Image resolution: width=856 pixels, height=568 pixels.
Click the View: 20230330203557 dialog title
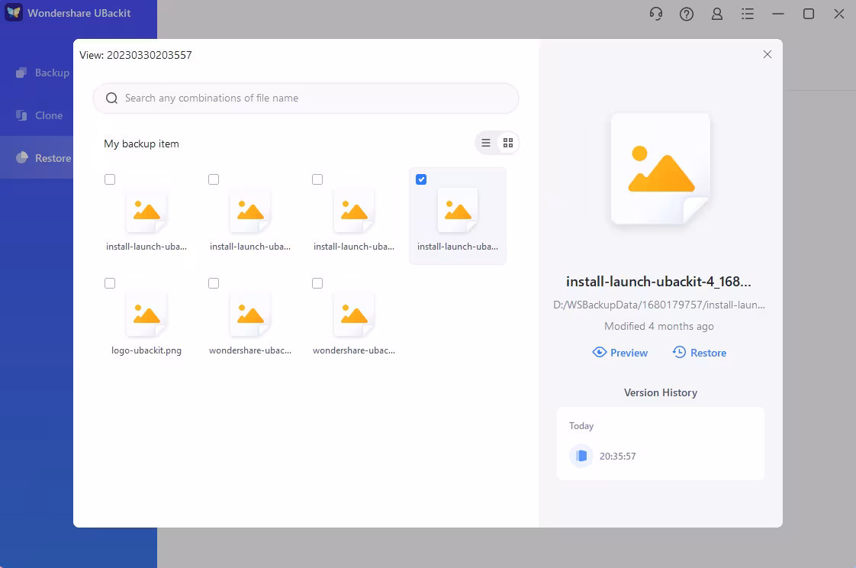[x=135, y=55]
